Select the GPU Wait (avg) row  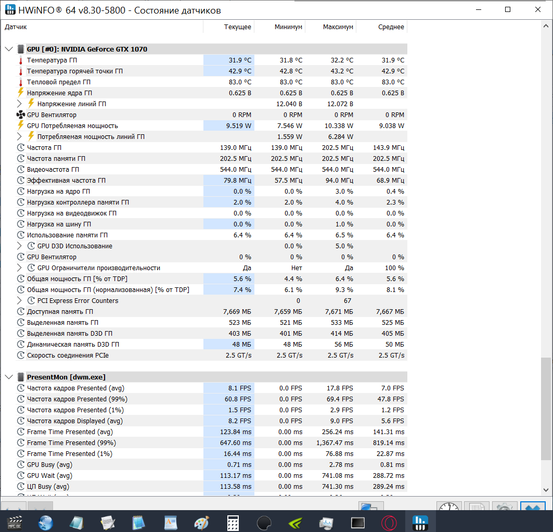click(212, 476)
